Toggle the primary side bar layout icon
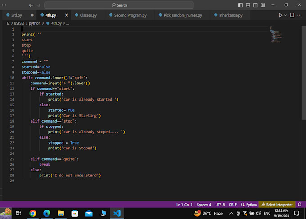The height and width of the screenshot is (219, 306). [240, 5]
